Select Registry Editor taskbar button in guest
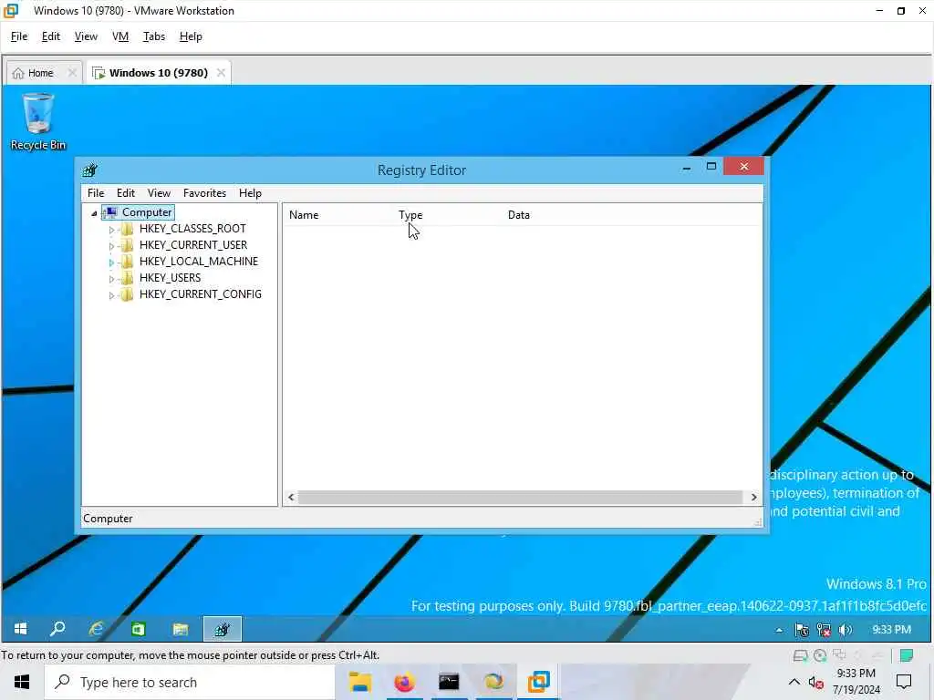This screenshot has height=700, width=934. click(x=223, y=629)
